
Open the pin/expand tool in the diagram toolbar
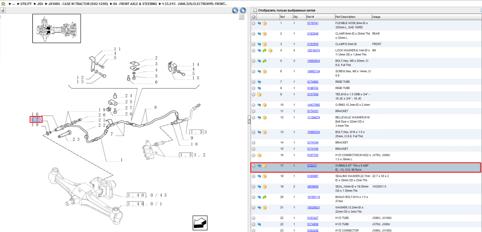coord(2,10)
